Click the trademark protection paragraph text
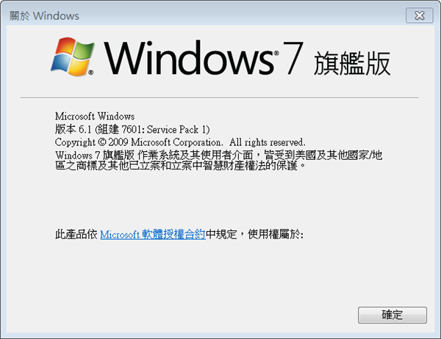Viewport: 441px width, 339px height. click(218, 160)
